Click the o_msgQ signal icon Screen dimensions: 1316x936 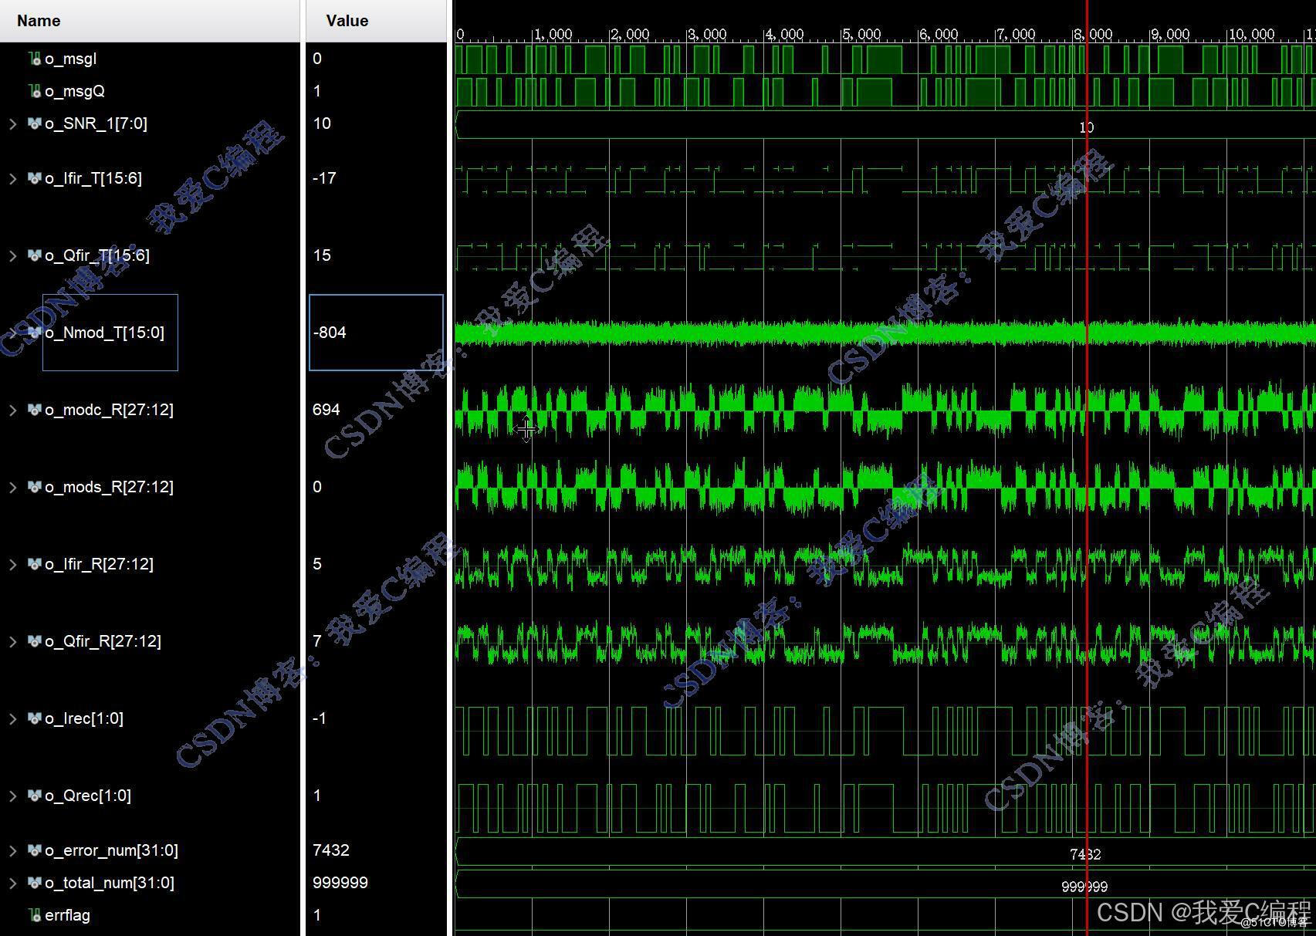(35, 91)
